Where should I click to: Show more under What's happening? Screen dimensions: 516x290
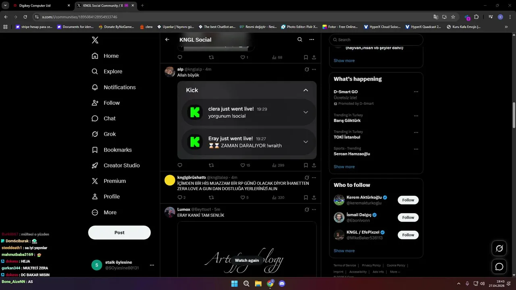tap(344, 167)
